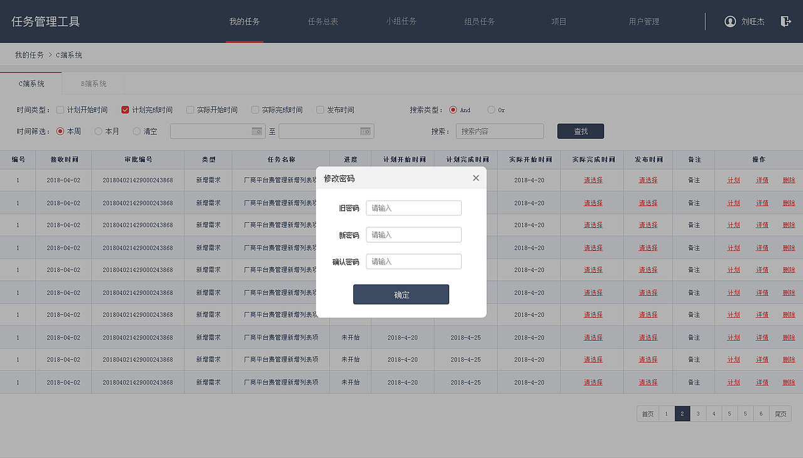Close the 修改密码 dialog

[476, 178]
